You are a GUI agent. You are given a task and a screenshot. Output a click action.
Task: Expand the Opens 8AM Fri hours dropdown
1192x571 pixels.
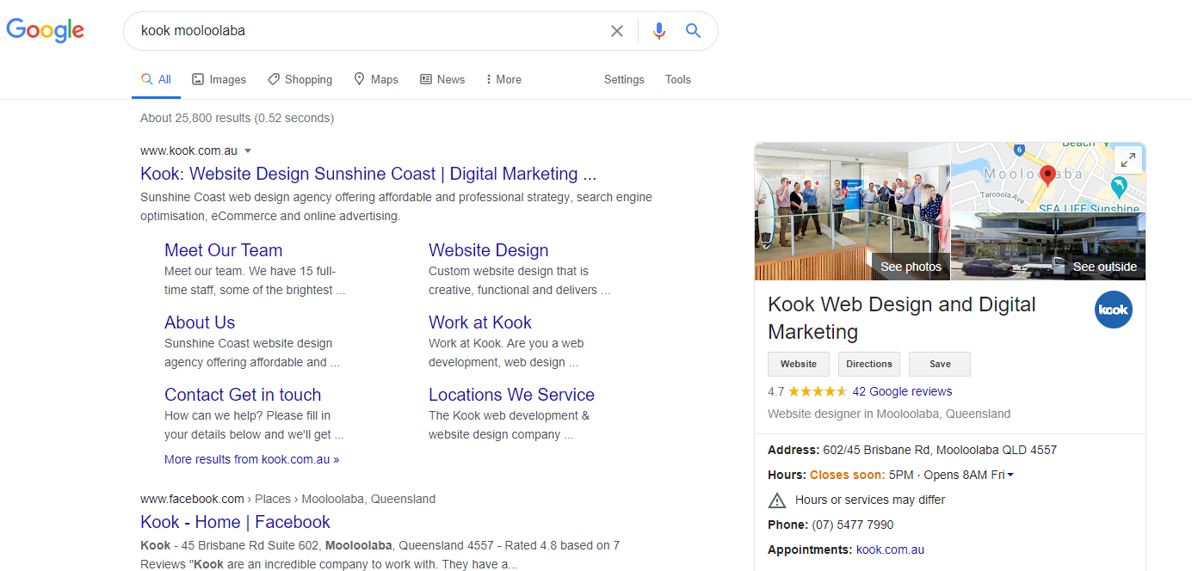pos(1010,474)
